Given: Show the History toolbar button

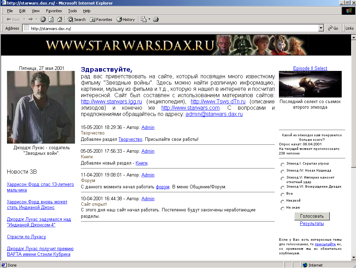Looking at the screenshot, I should tap(126, 20).
